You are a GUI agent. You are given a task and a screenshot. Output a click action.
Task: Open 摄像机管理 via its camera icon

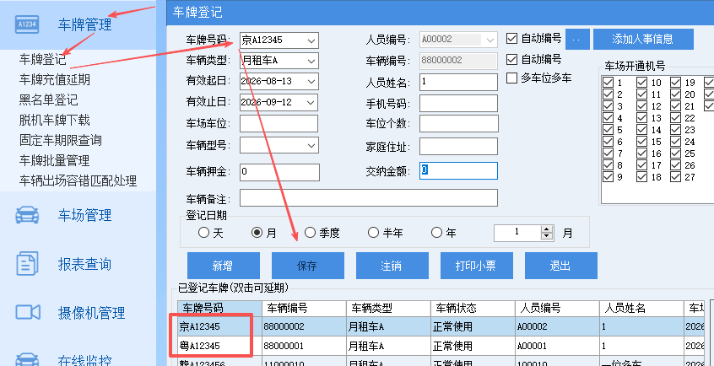coord(28,312)
